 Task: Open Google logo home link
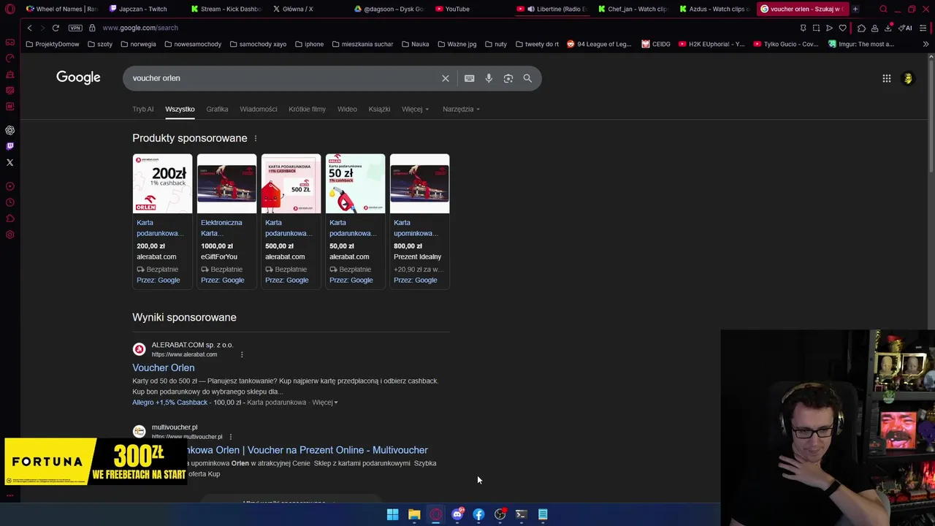pos(78,77)
